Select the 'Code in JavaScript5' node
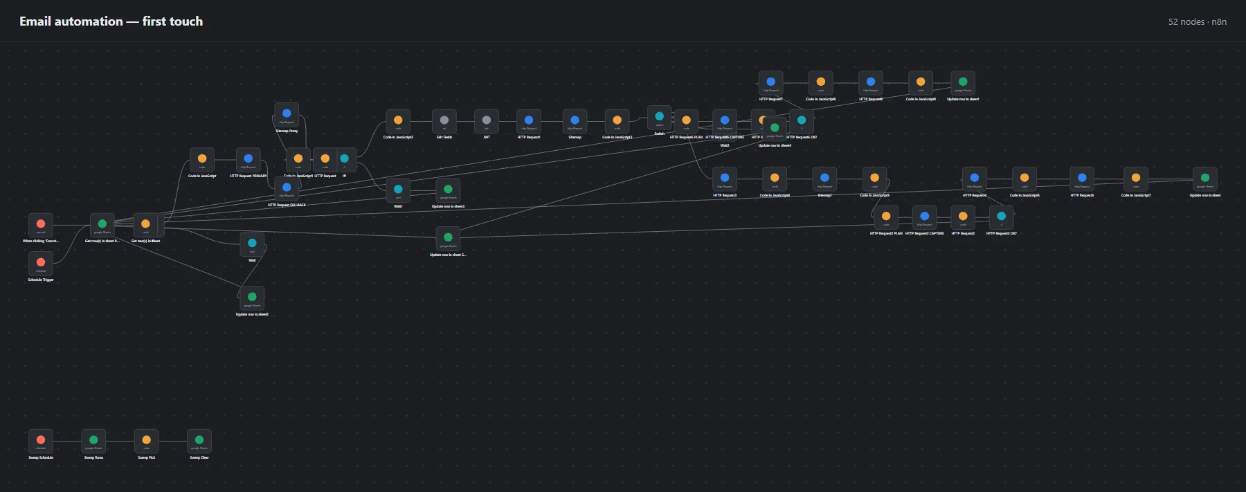The height and width of the screenshot is (492, 1246). coord(875,180)
